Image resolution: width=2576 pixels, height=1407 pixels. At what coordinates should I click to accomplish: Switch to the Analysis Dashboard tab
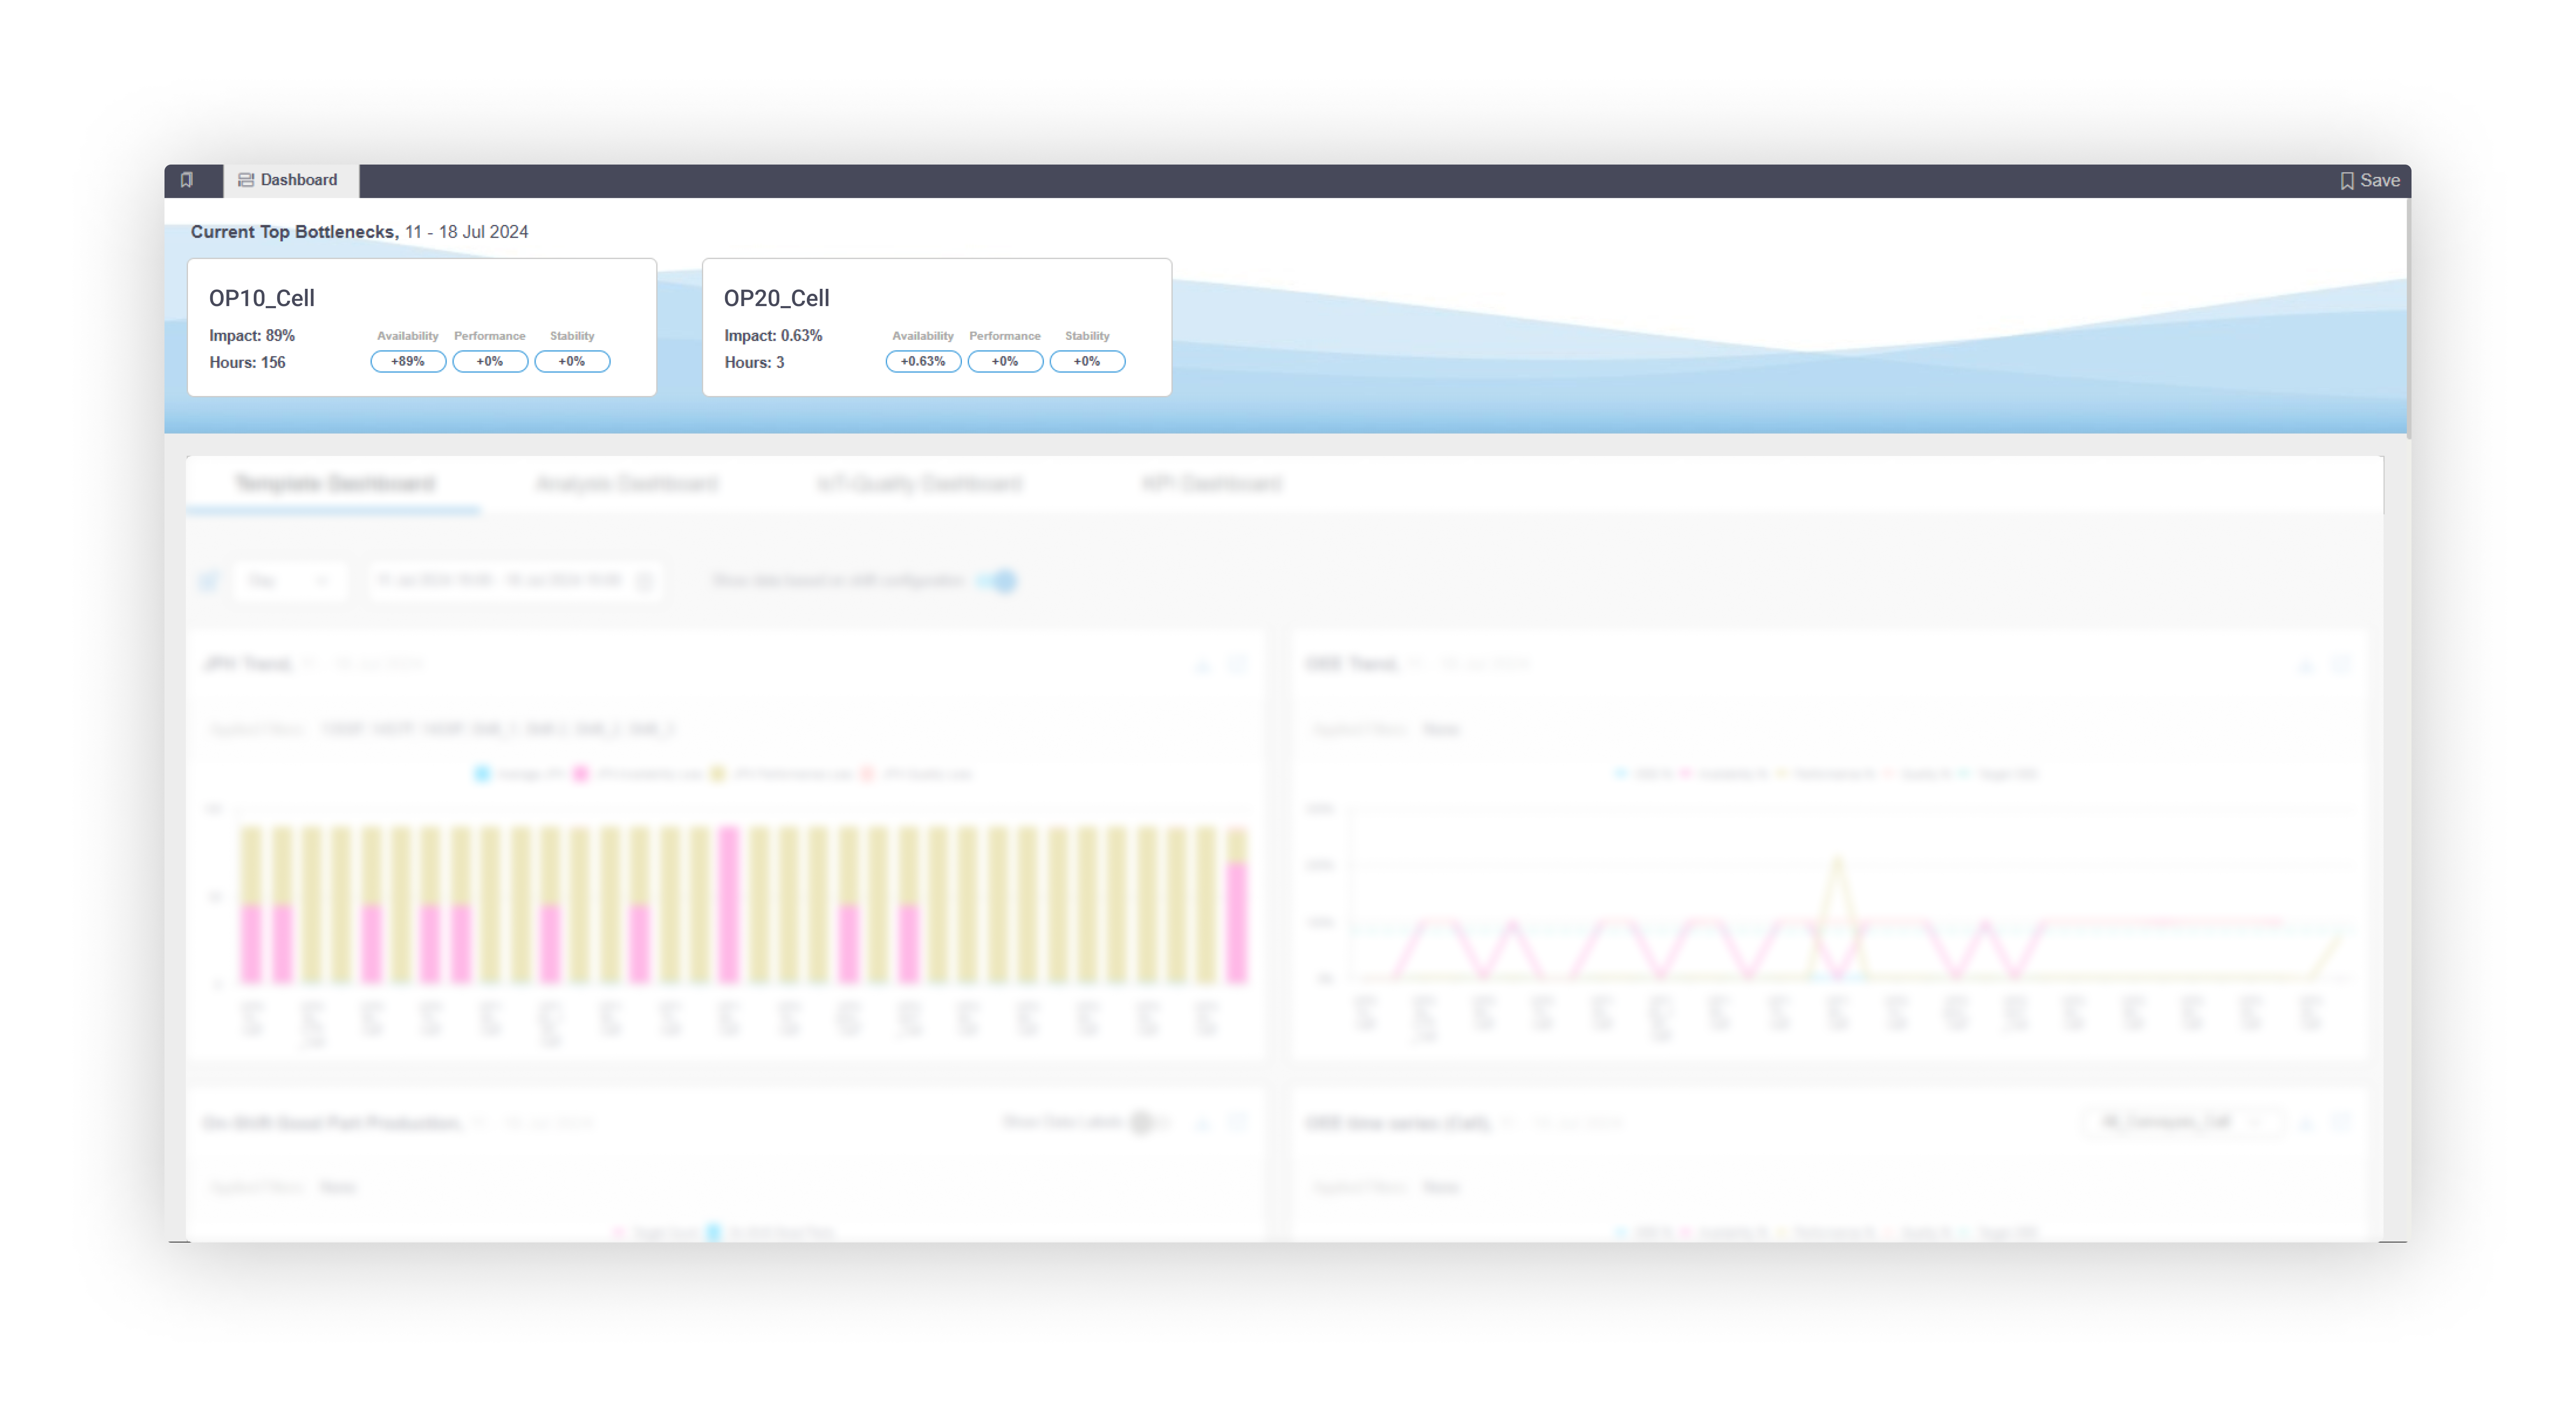click(627, 484)
